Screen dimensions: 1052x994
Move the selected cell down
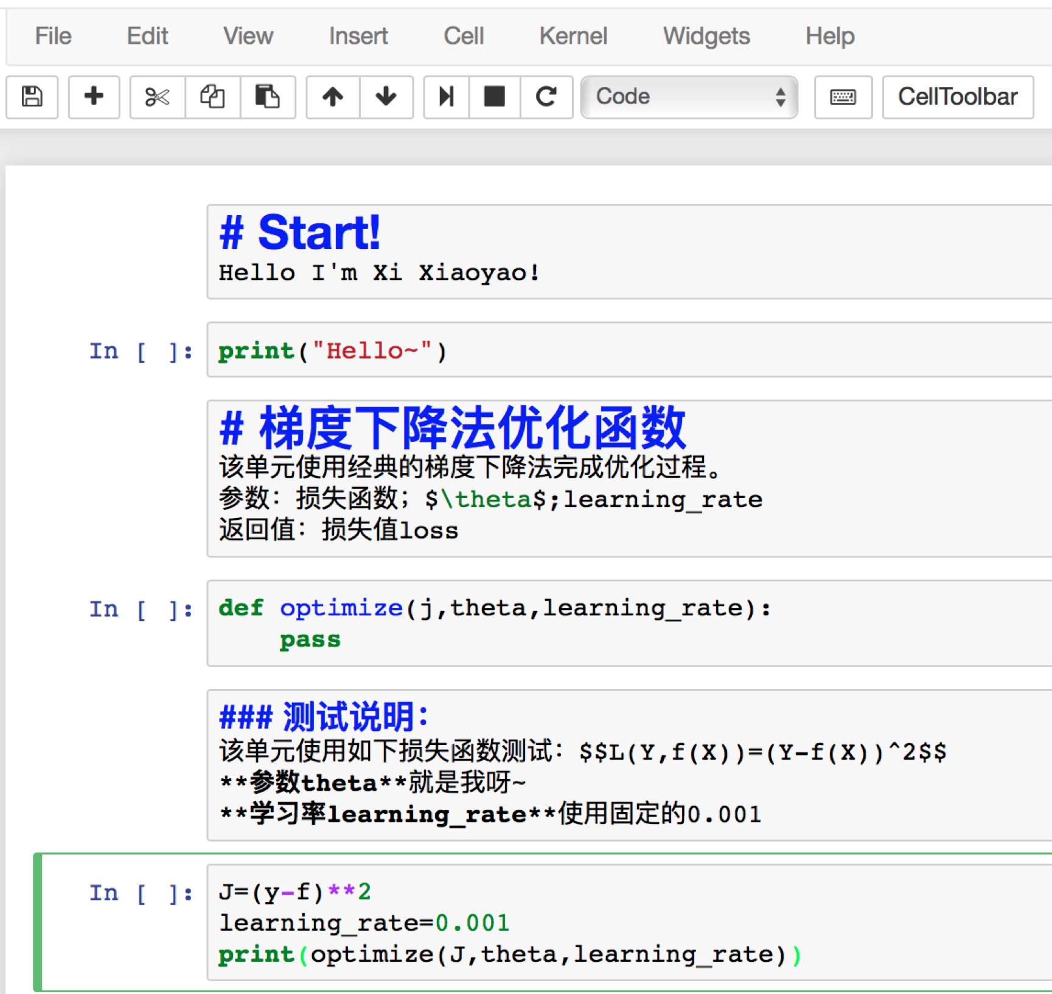pyautogui.click(x=386, y=97)
